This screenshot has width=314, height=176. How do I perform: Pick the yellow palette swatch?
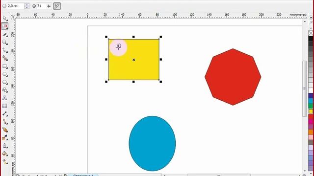coord(311,111)
